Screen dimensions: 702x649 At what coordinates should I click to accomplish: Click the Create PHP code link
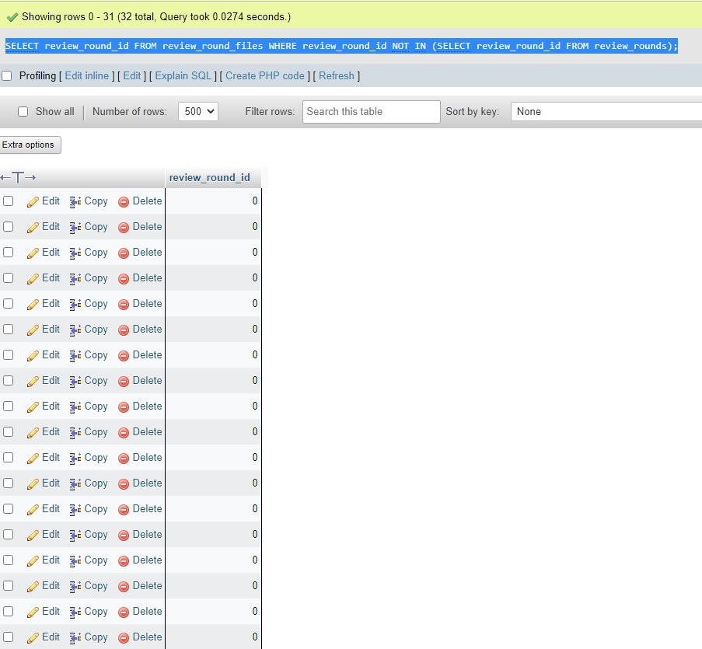[265, 75]
